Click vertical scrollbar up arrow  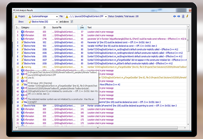tap(188, 27)
